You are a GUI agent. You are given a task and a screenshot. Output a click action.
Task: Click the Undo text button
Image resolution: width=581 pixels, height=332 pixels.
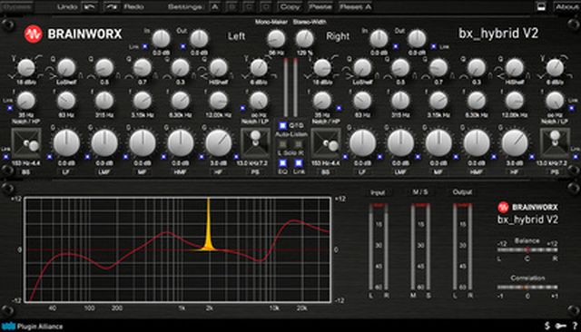[68, 7]
